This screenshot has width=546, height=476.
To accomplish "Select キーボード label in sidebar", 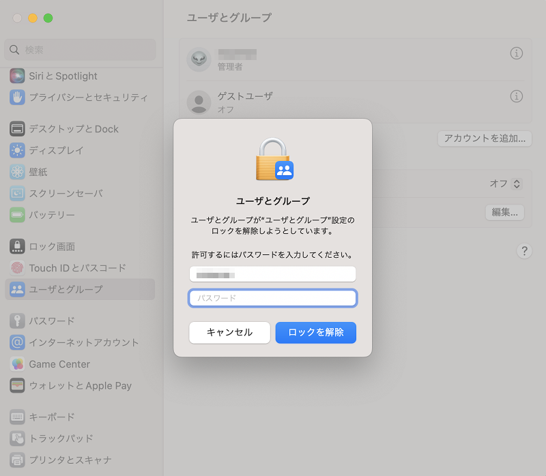I will (52, 417).
